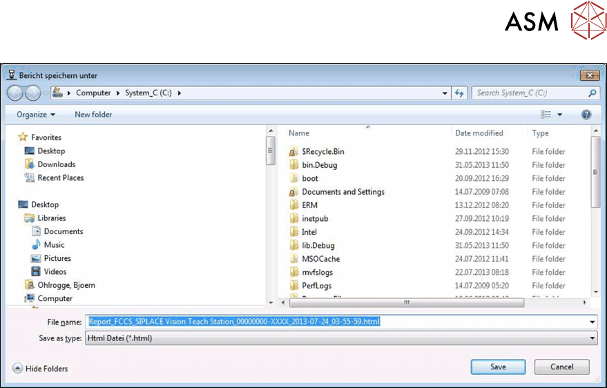607x388 pixels.
Task: Select System_C (C:) in address breadcrumb
Action: point(148,93)
